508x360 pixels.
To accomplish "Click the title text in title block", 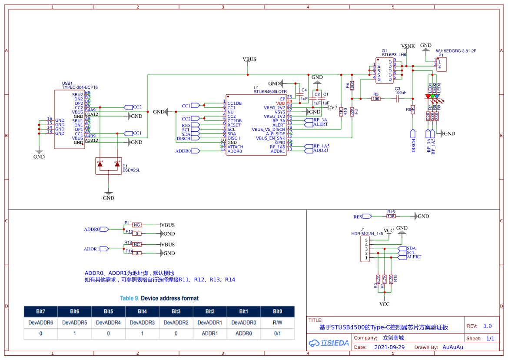I will (x=384, y=327).
